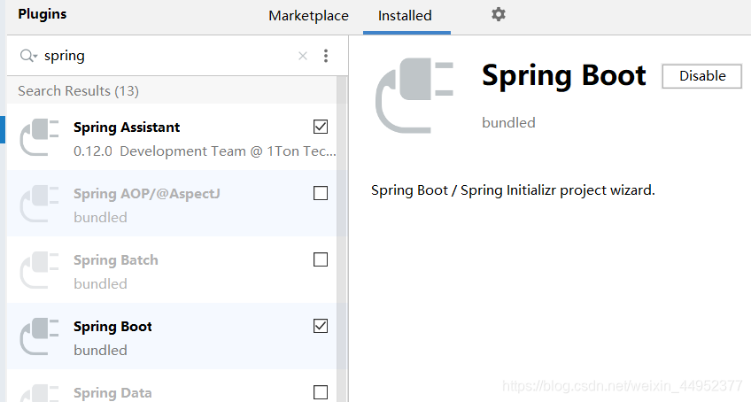Disable the Spring Assistant plugin checkbox
Image resolution: width=751 pixels, height=402 pixels.
tap(321, 127)
